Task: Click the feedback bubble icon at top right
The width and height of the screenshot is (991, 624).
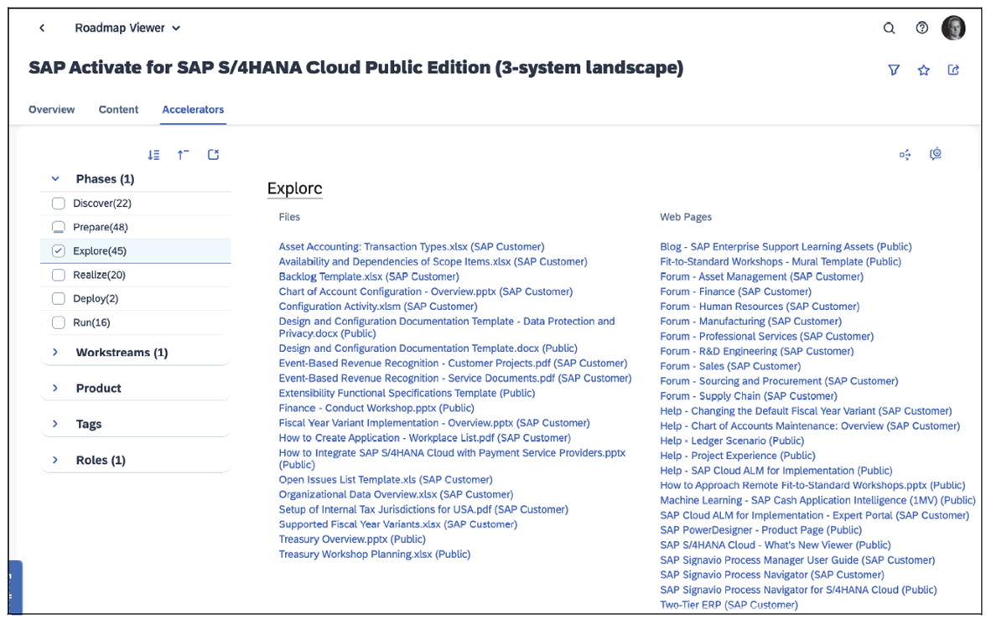Action: pyautogui.click(x=936, y=154)
